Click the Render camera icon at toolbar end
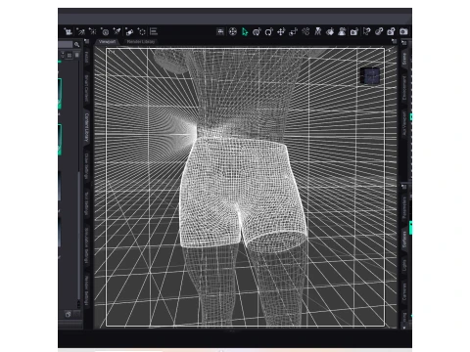Image resolution: width=470 pixels, height=352 pixels. (403, 31)
